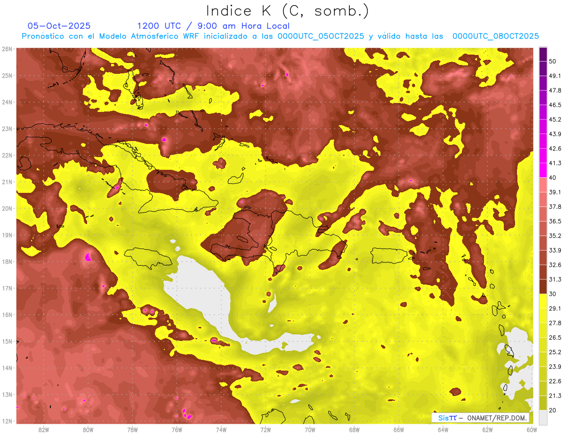Click the colorbar value "30"

[552, 294]
